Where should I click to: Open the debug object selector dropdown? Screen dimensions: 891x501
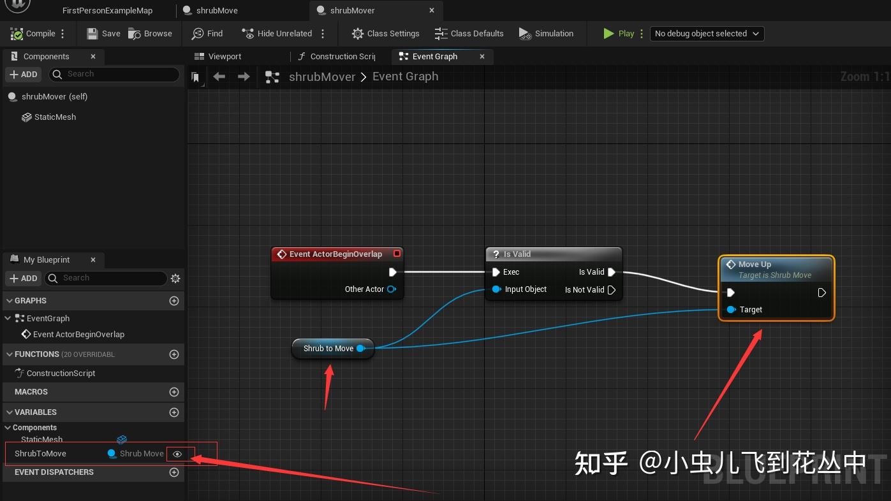pos(707,34)
